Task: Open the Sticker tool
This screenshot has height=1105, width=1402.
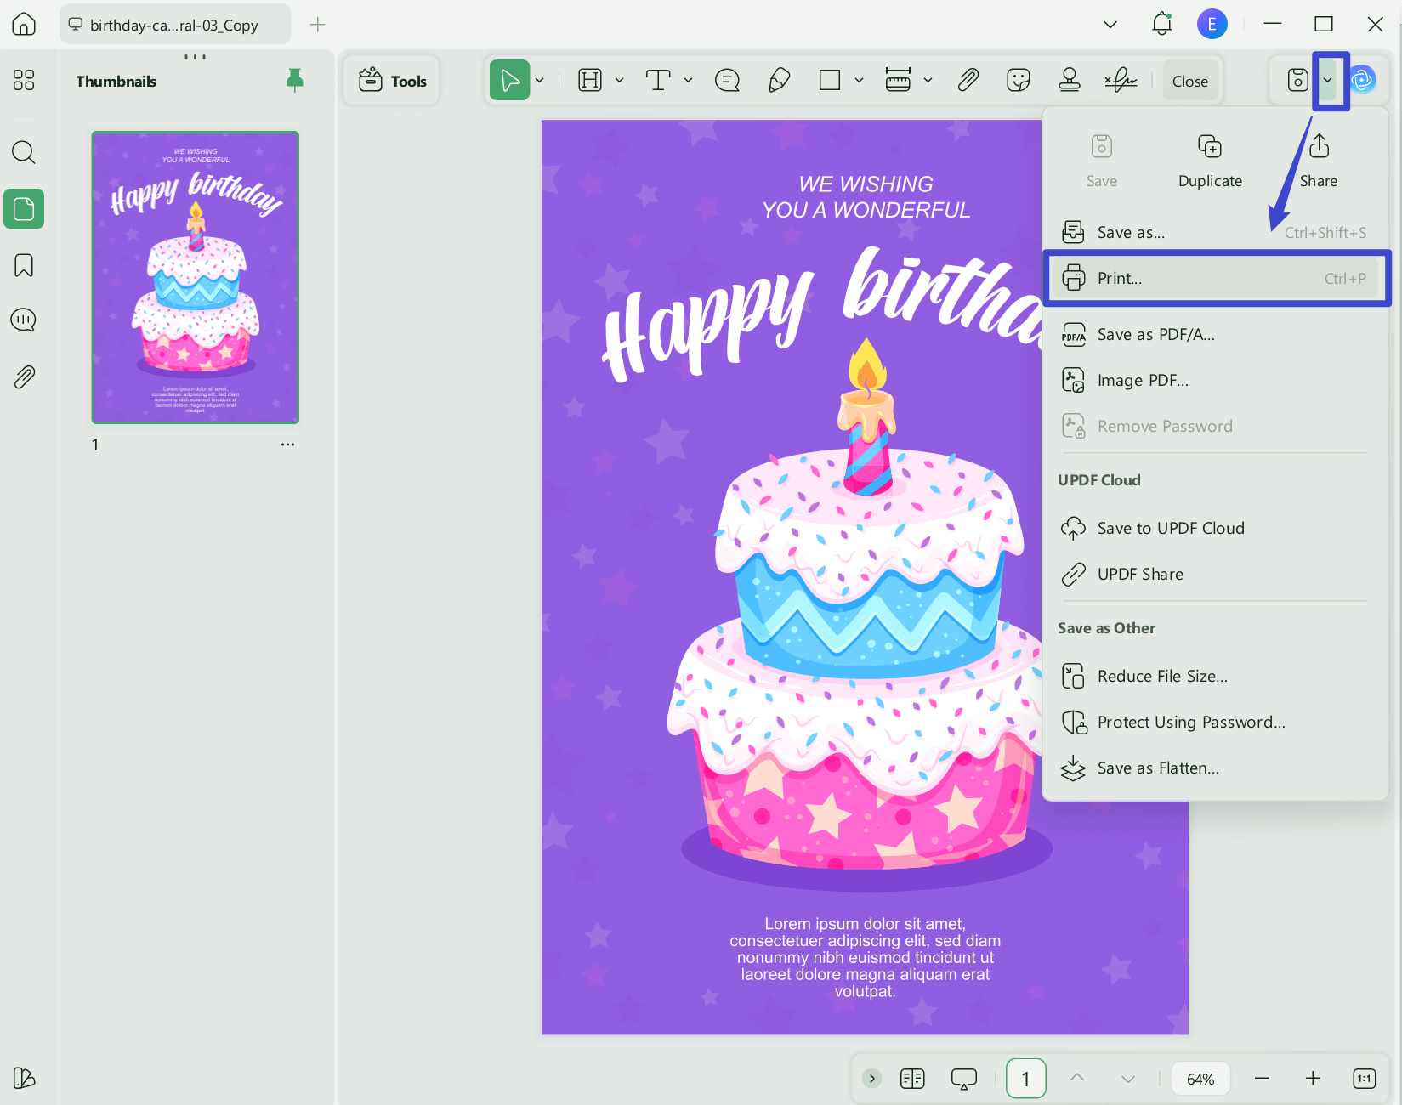Action: [1018, 81]
